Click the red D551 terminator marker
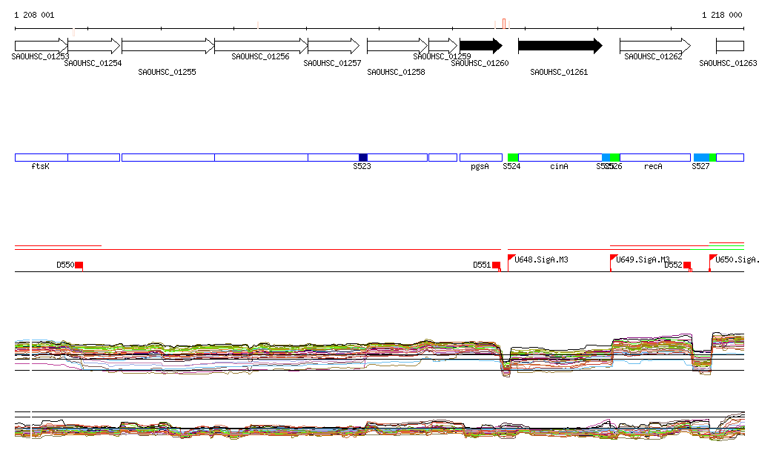The height and width of the screenshot is (453, 759). pos(497,265)
